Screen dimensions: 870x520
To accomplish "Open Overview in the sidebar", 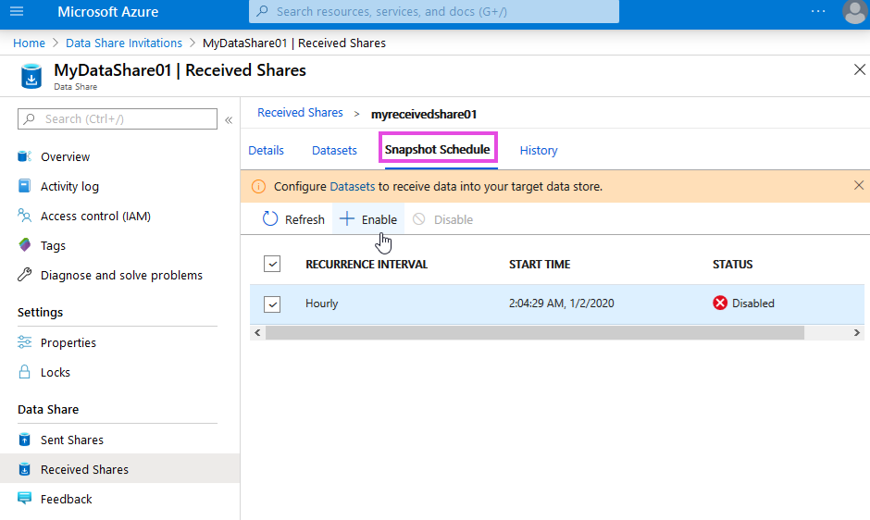I will [x=65, y=156].
